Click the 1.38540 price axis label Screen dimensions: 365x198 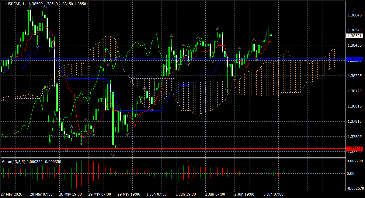click(354, 30)
